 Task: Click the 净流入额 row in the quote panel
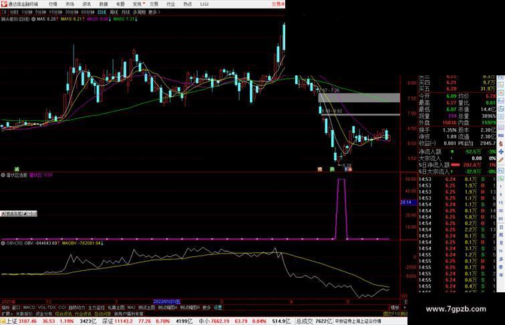458,151
